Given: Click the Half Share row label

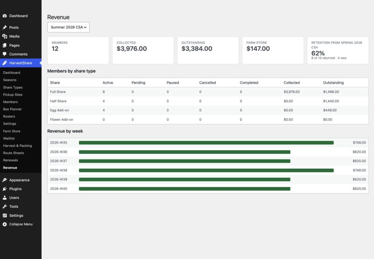Looking at the screenshot, I should [x=58, y=101].
